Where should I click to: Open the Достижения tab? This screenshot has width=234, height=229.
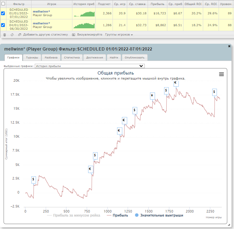(95, 58)
